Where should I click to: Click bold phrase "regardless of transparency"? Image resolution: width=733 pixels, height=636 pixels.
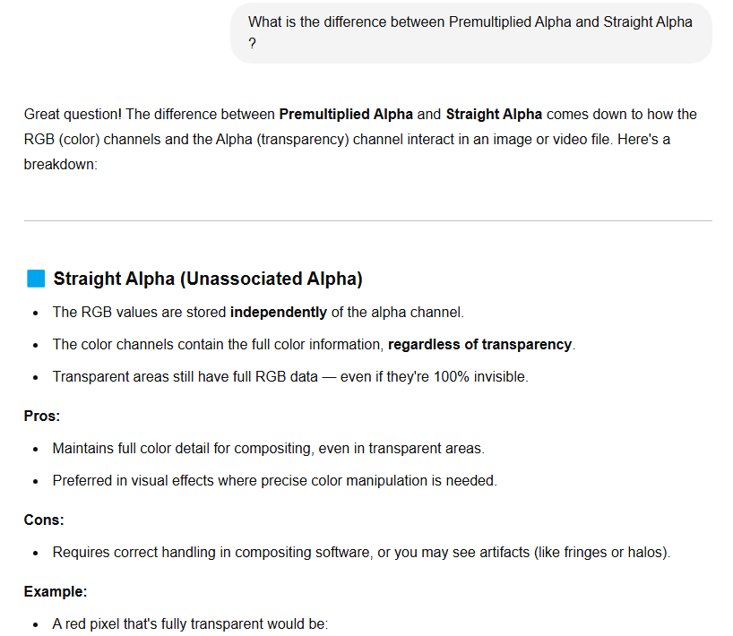click(479, 344)
